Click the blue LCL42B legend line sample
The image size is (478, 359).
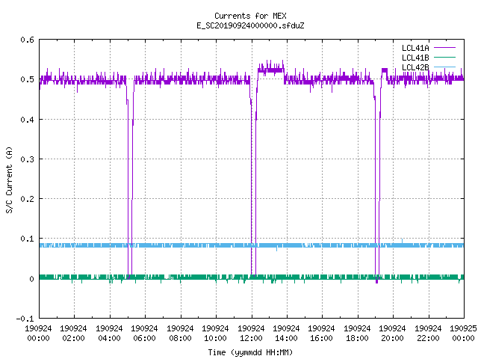point(444,67)
